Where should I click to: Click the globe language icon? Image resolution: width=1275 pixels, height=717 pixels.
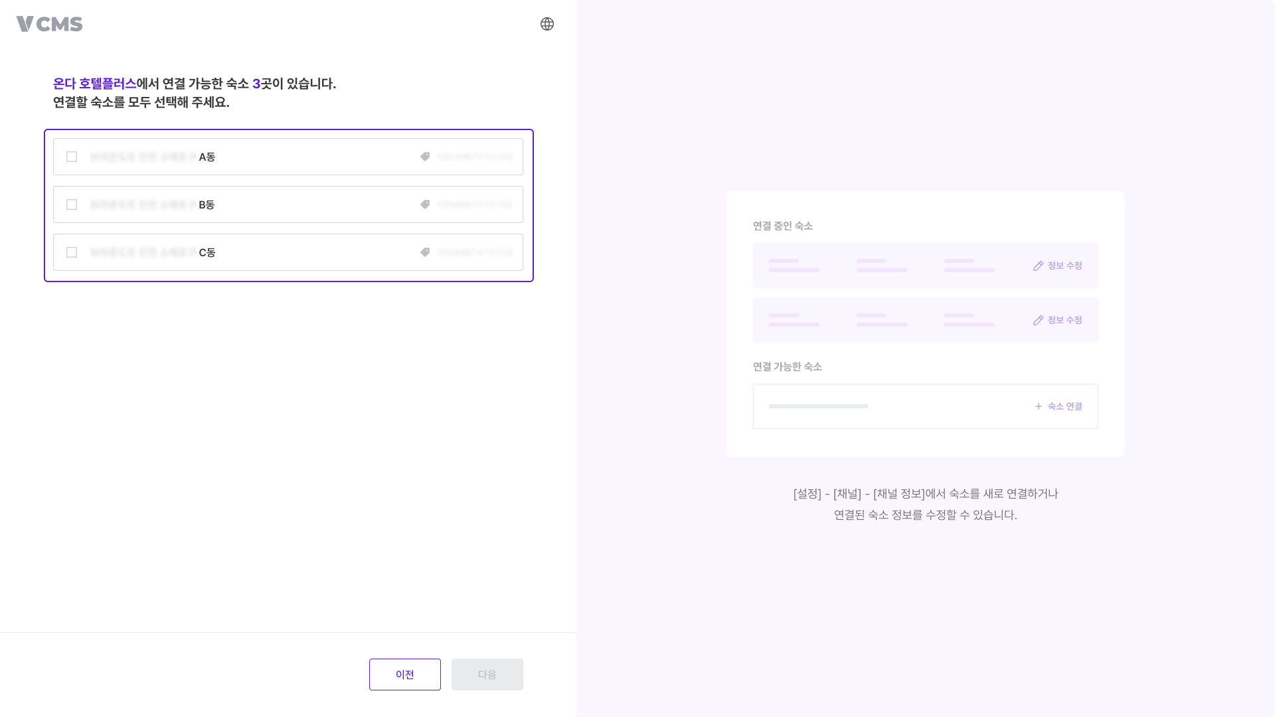[547, 24]
